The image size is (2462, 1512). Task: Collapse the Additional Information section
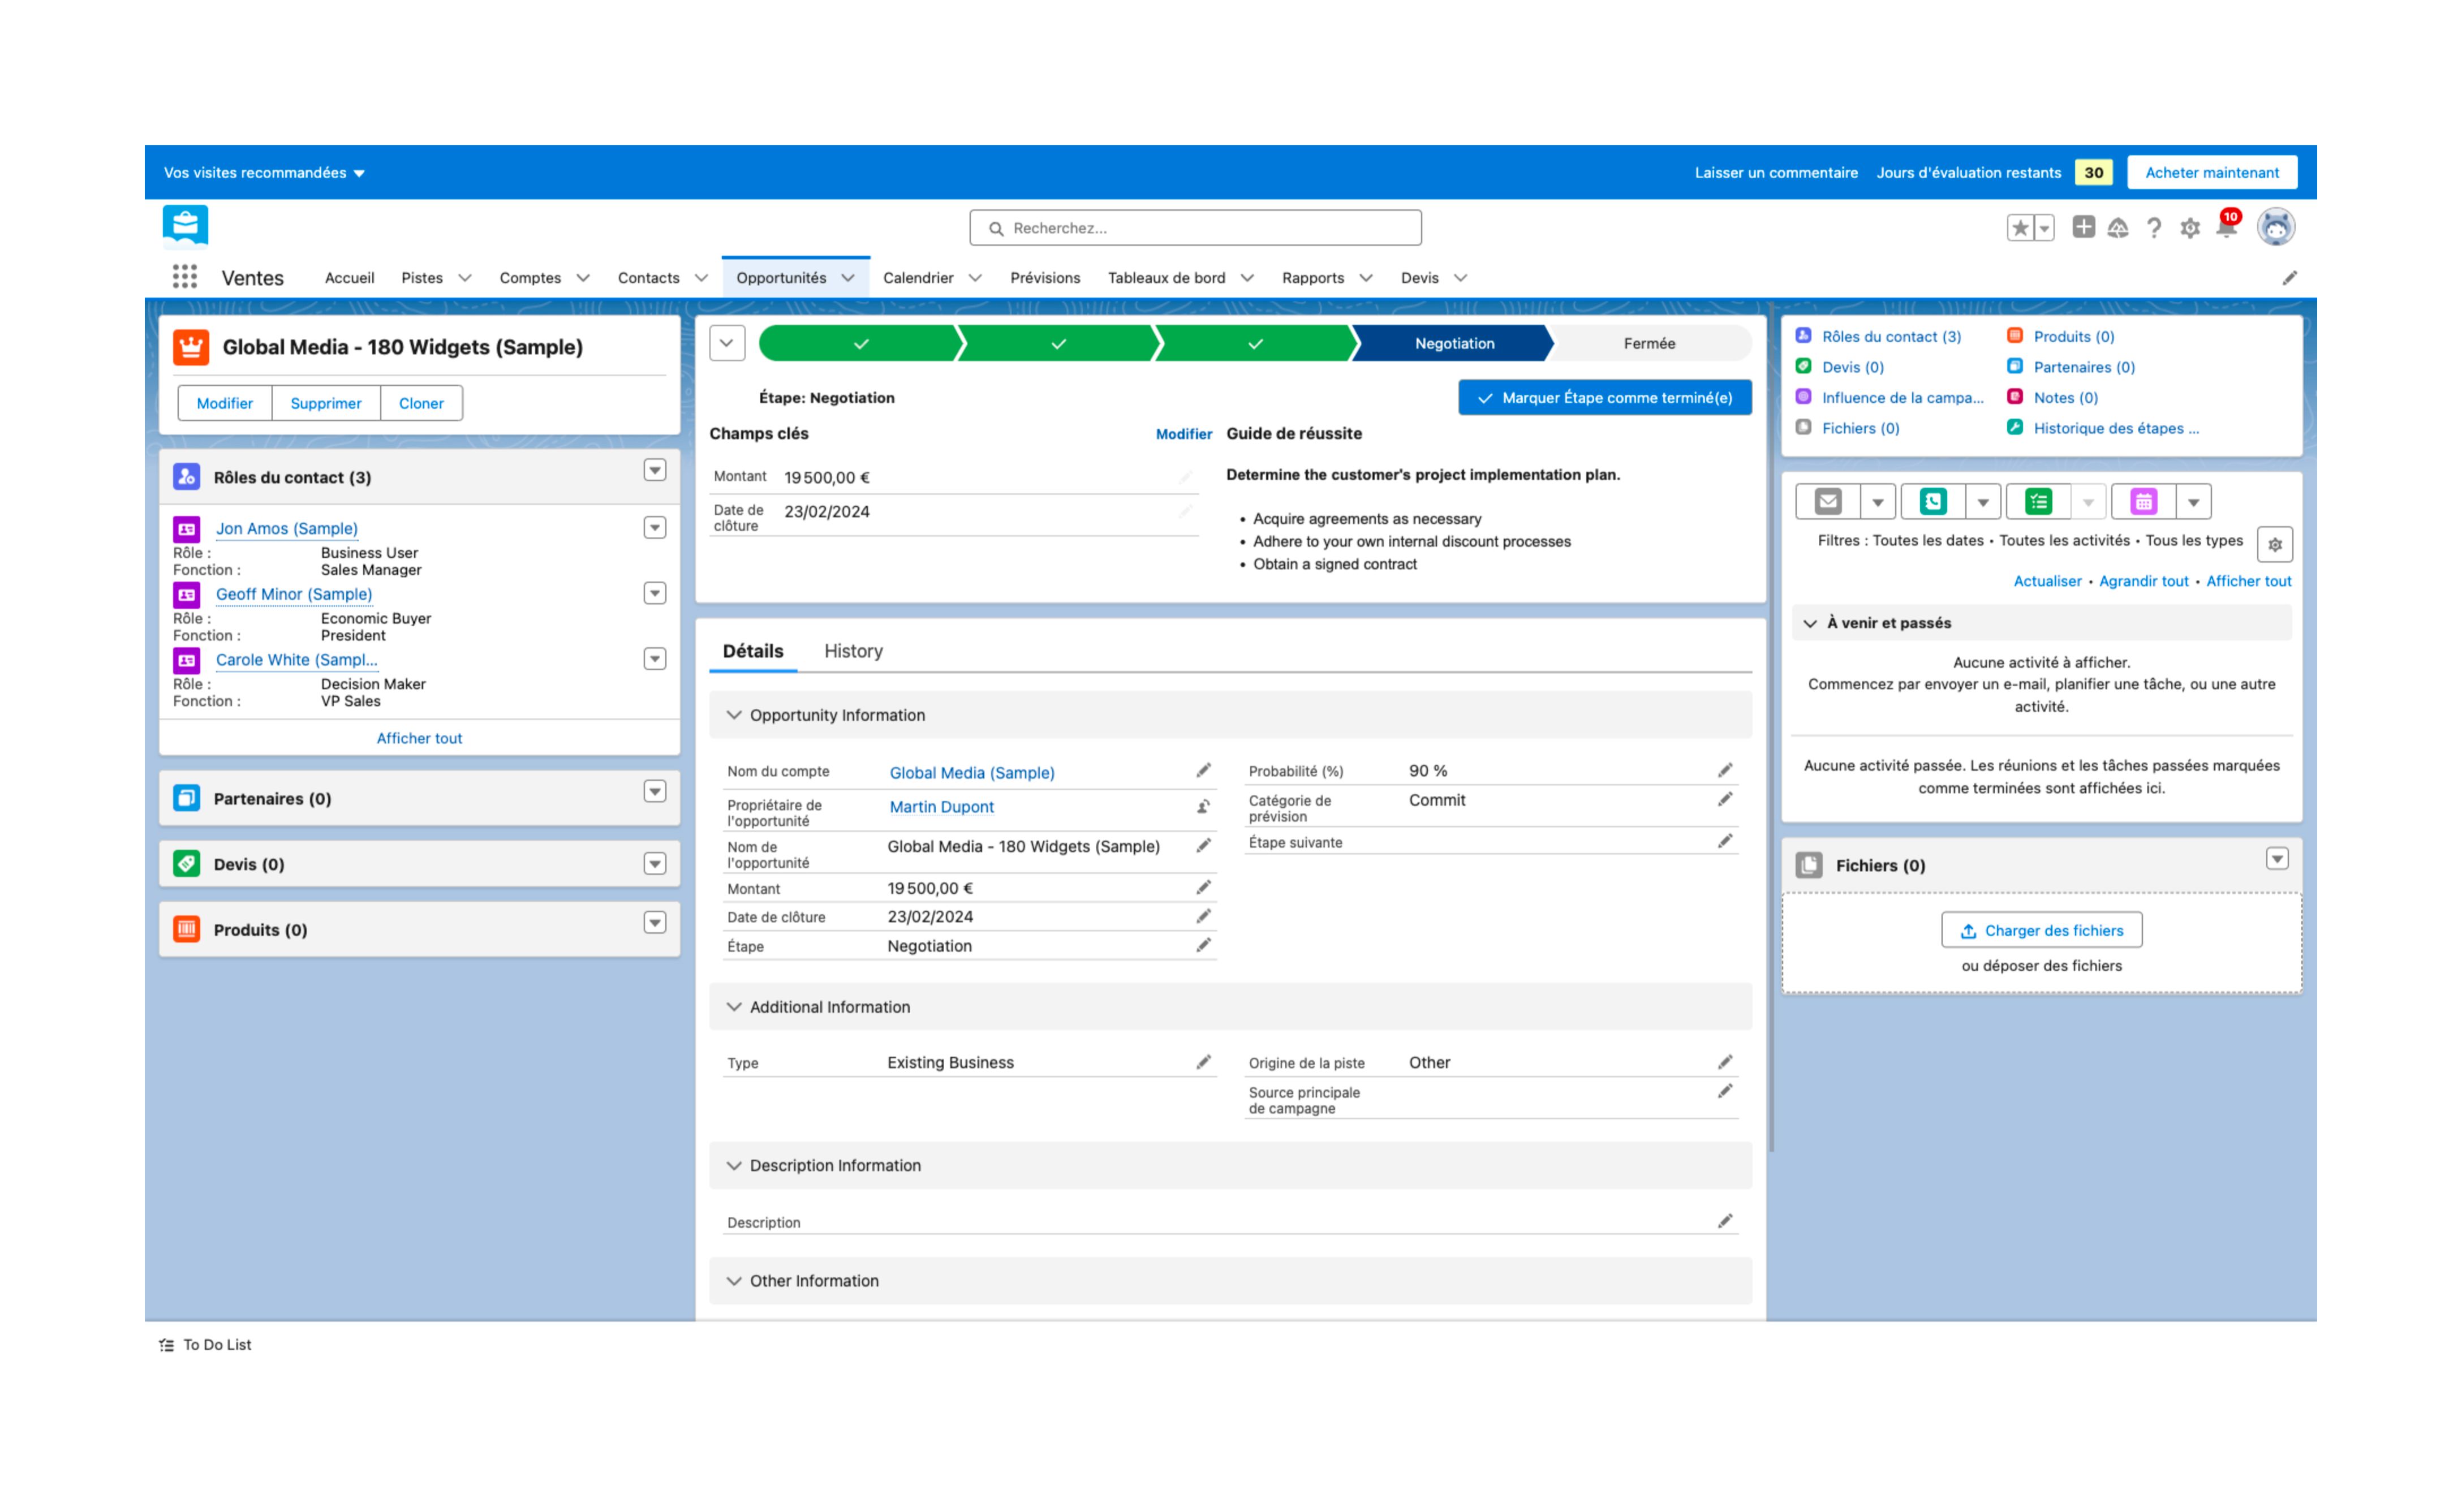point(734,1007)
